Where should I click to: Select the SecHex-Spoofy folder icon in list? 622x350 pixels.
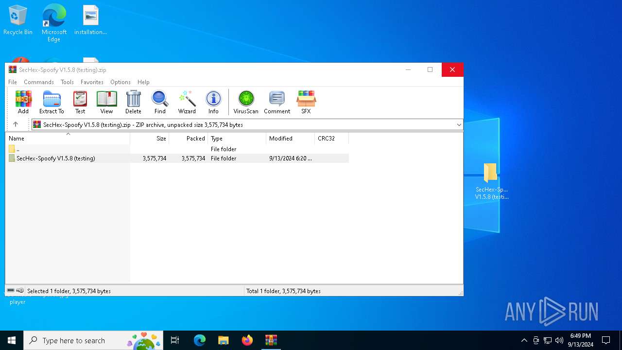pyautogui.click(x=12, y=158)
